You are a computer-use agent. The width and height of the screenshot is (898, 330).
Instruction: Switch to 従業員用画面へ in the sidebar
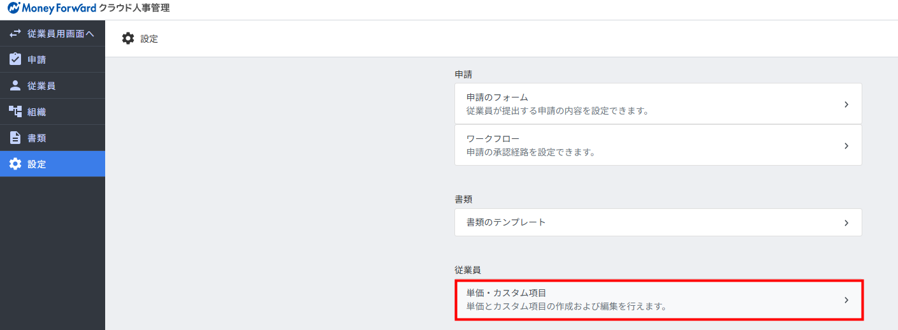(x=61, y=34)
